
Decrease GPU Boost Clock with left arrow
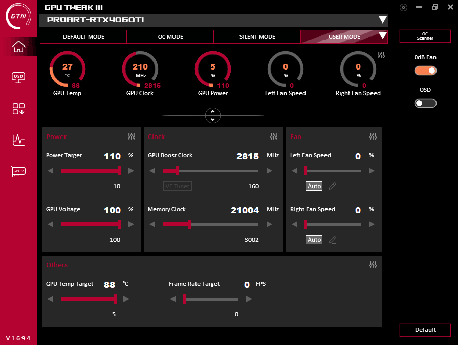click(152, 171)
